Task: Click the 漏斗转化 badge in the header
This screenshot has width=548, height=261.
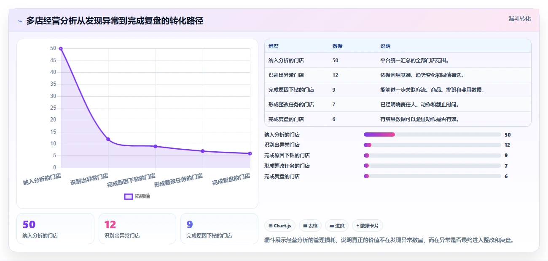Action: (x=519, y=18)
